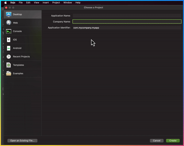Open the Examples folder icon

coord(9,73)
